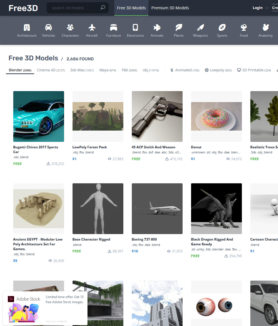Open the low poly forest thumbnail
Image resolution: width=278 pixels, height=326 pixels.
coord(98,116)
